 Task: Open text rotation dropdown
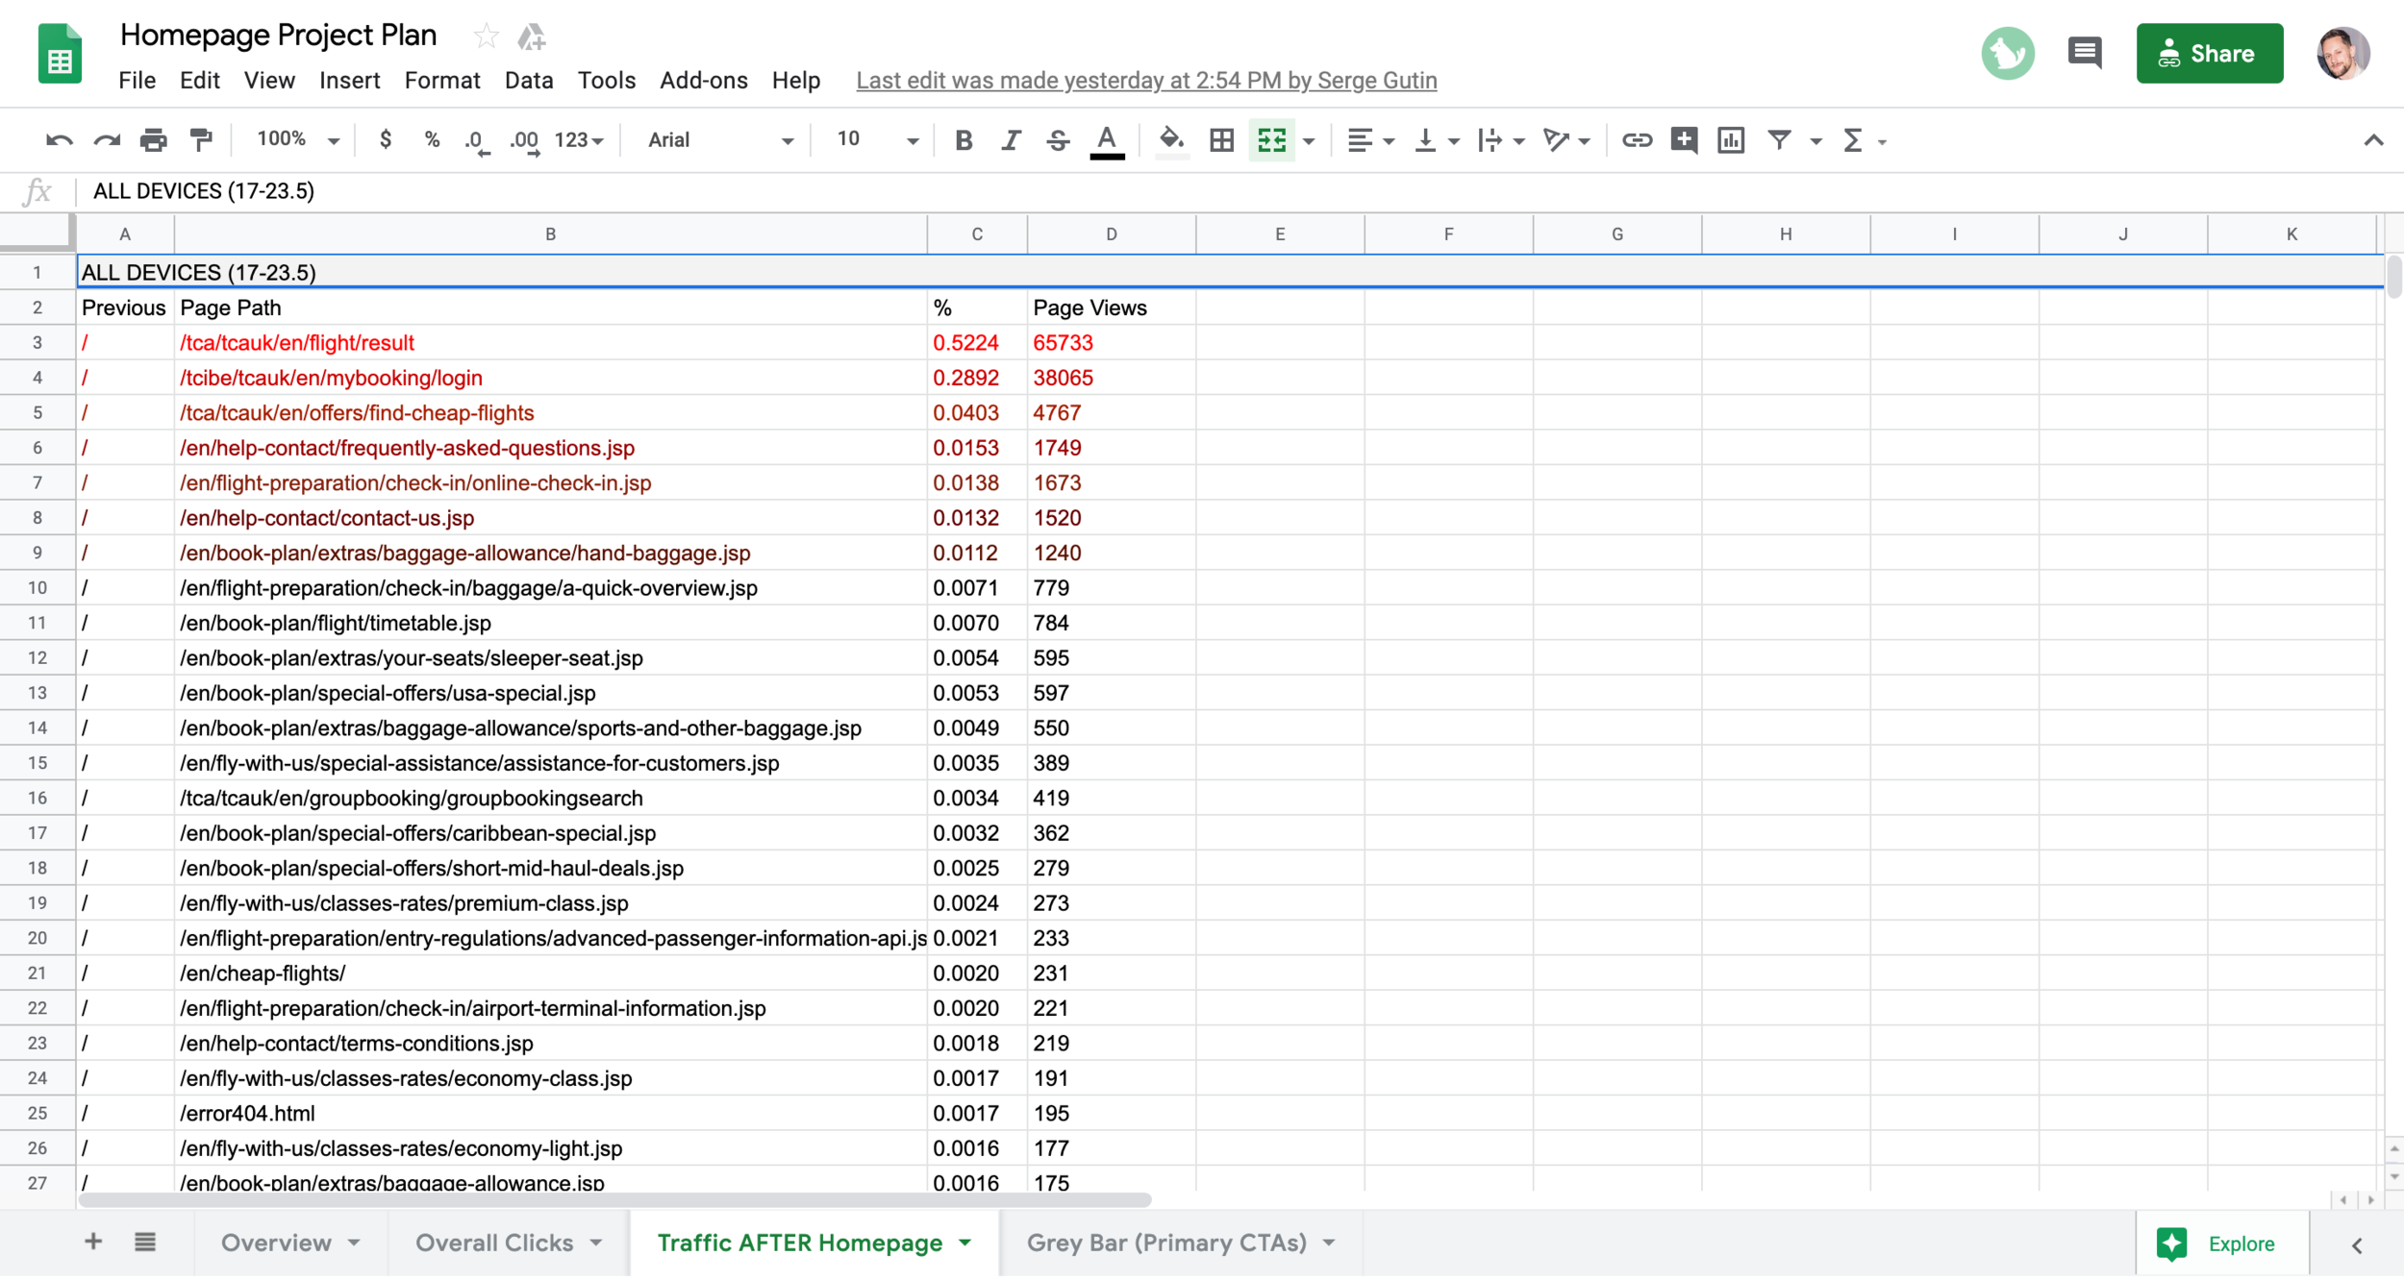(x=1565, y=140)
